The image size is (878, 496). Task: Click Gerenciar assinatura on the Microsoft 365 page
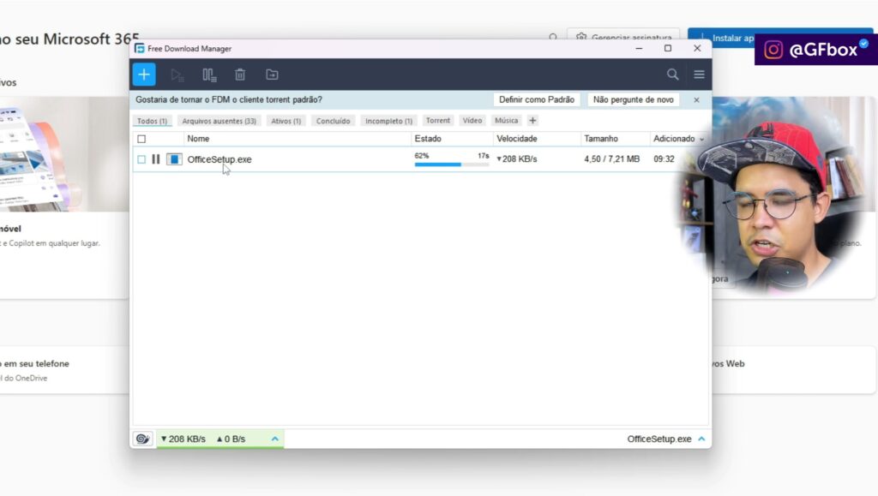623,37
